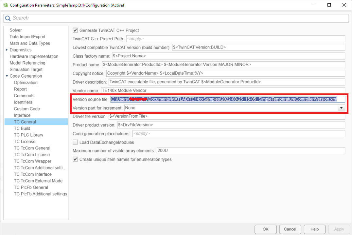Click the Help button
Screen dimensions: 352x235
tap(314, 229)
